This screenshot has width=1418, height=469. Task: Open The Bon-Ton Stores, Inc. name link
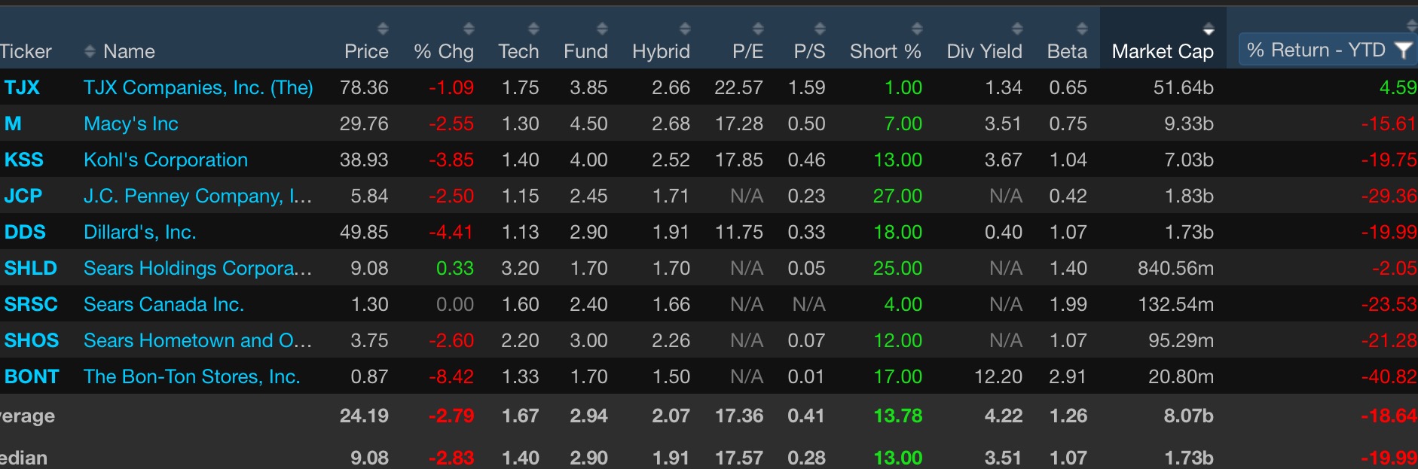point(192,376)
